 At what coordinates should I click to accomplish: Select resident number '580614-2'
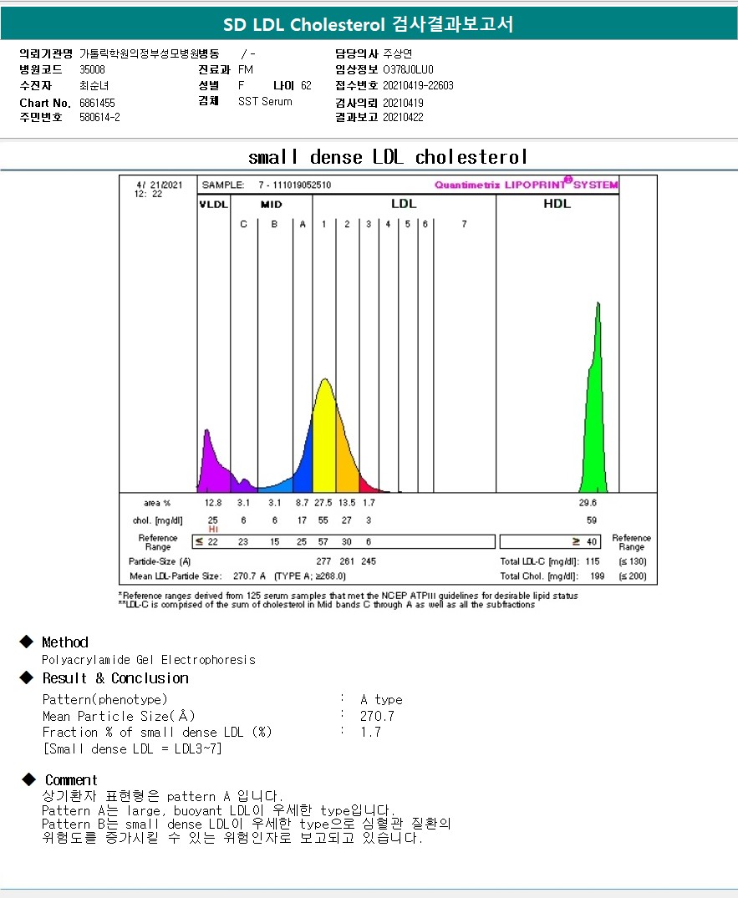pos(99,118)
